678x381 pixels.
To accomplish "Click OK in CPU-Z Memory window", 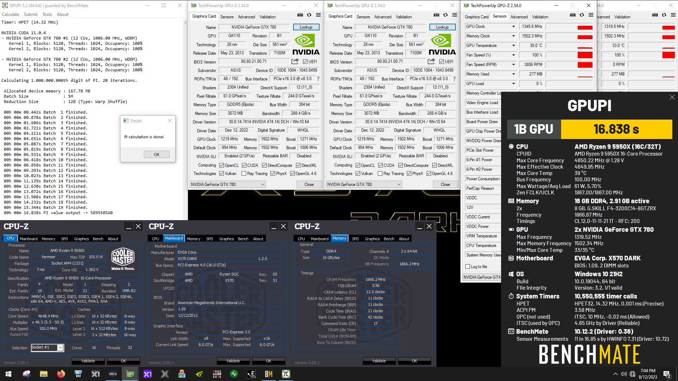I will 414,361.
